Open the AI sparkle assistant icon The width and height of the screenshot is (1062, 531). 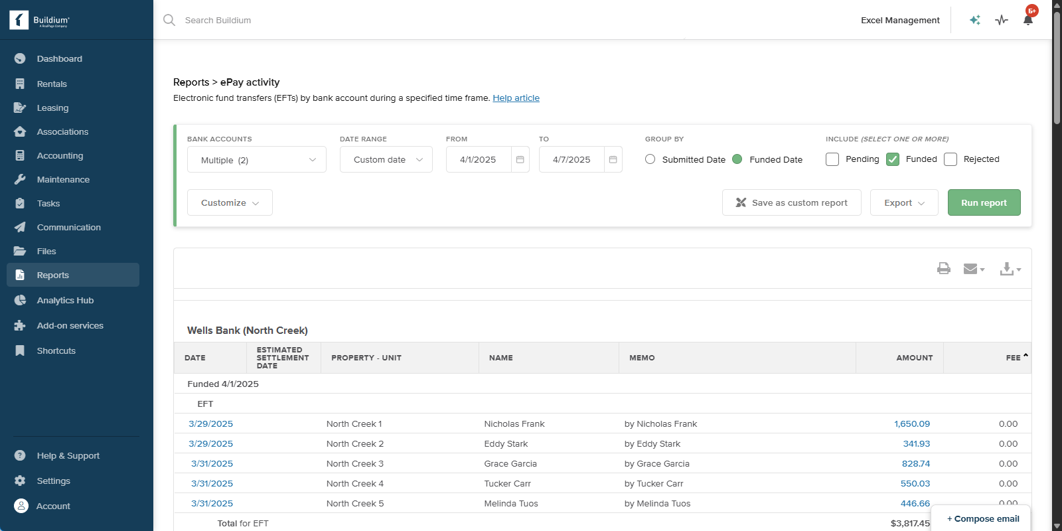(974, 20)
